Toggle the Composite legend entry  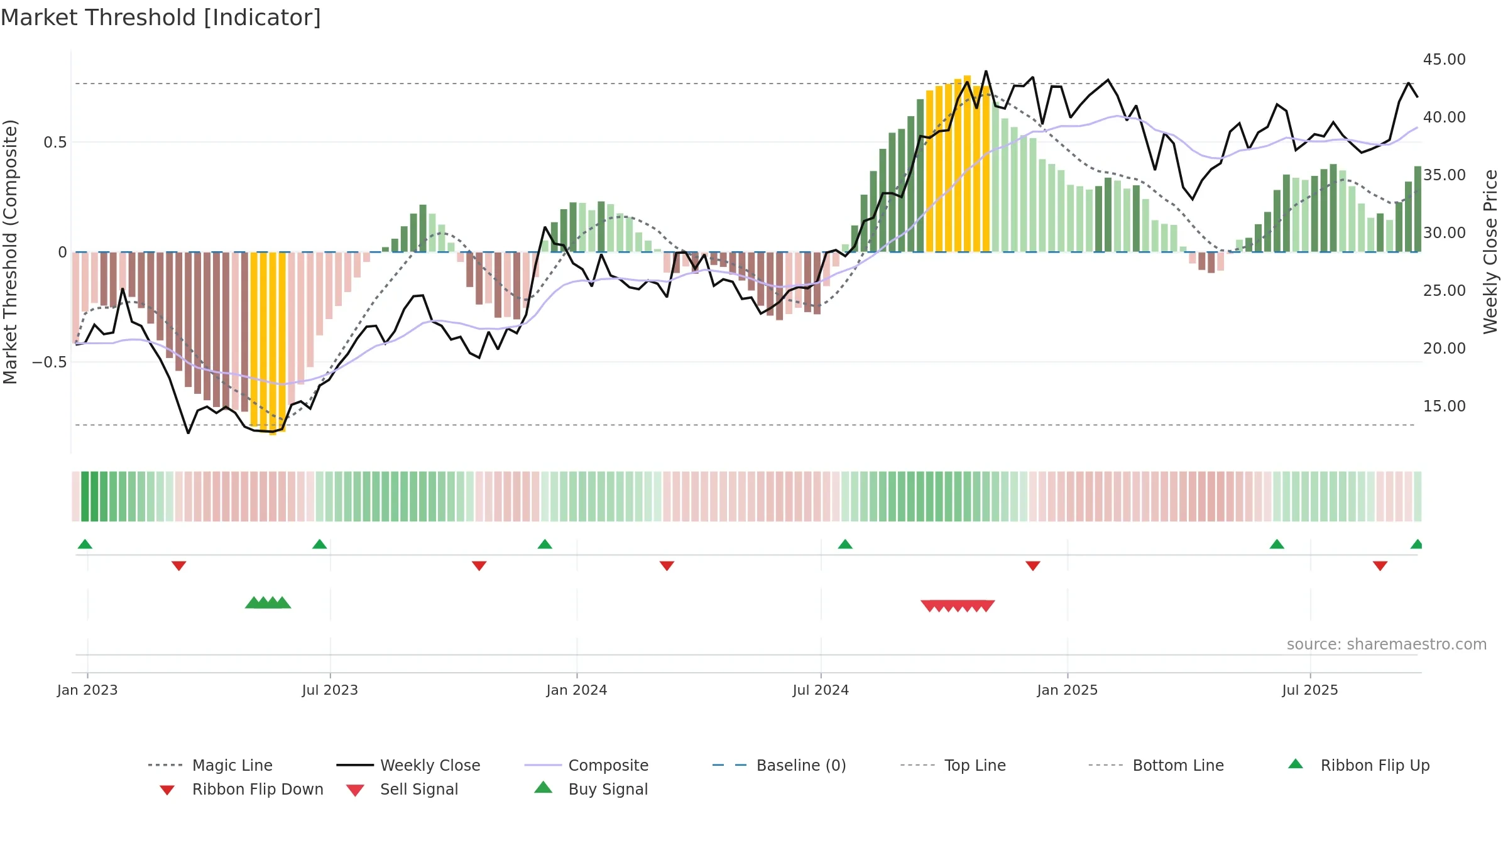coord(586,765)
